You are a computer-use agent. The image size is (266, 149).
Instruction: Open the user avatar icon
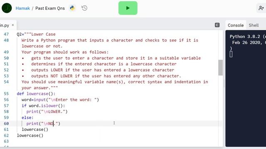pyautogui.click(x=7, y=8)
